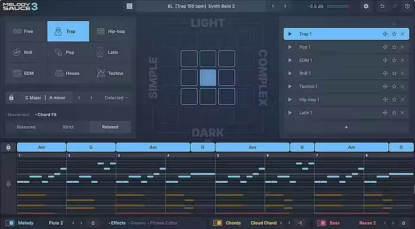Select the Free style mode

point(27,31)
